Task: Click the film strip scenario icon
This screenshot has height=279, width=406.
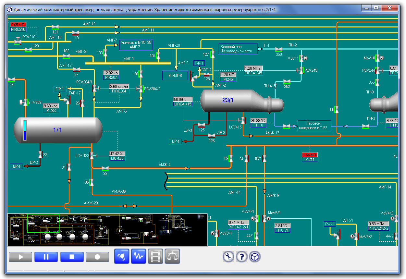Action: (x=155, y=257)
